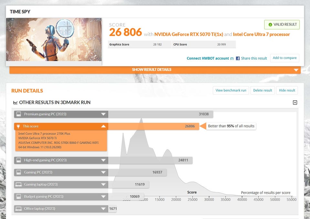The width and height of the screenshot is (310, 219).
Task: Open the Show Result Details bar
Action: 155,70
